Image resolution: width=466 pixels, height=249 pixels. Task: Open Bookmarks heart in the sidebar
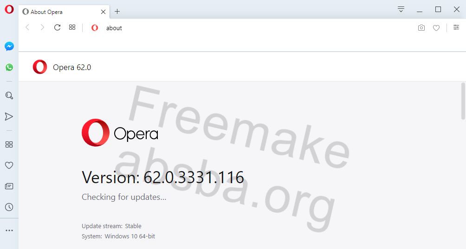[x=9, y=166]
